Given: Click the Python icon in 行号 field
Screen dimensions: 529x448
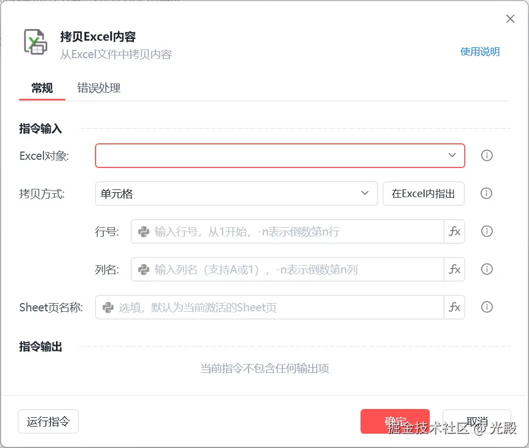Looking at the screenshot, I should click(x=144, y=232).
